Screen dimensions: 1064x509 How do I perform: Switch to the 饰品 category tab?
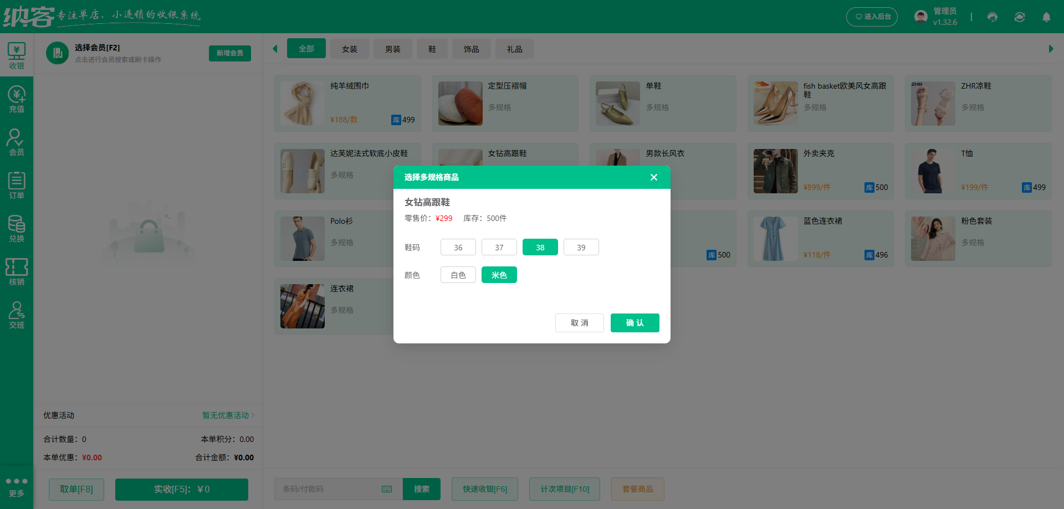click(472, 49)
